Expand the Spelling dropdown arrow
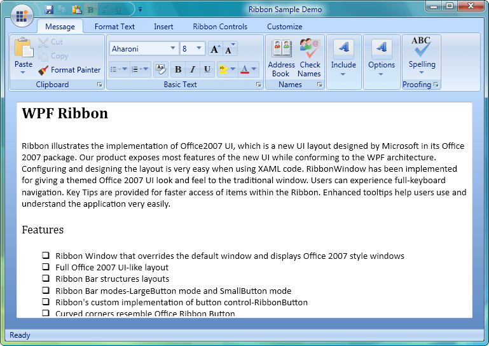Screen dimensions: 489x346 pos(422,73)
